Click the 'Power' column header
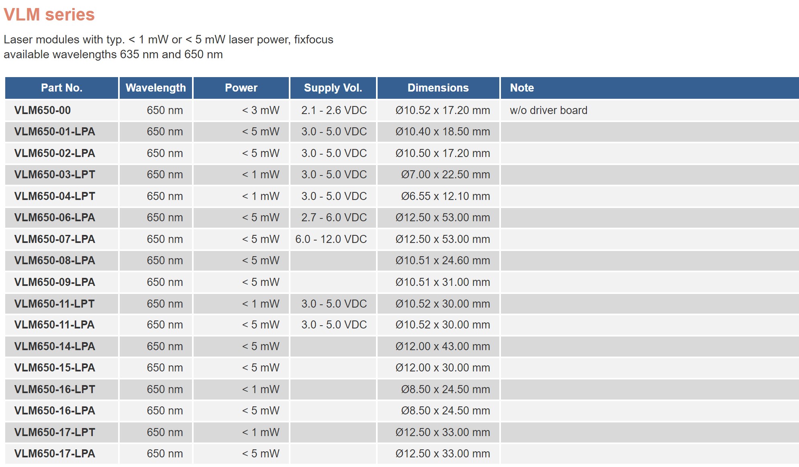This screenshot has height=467, width=799. click(x=241, y=88)
